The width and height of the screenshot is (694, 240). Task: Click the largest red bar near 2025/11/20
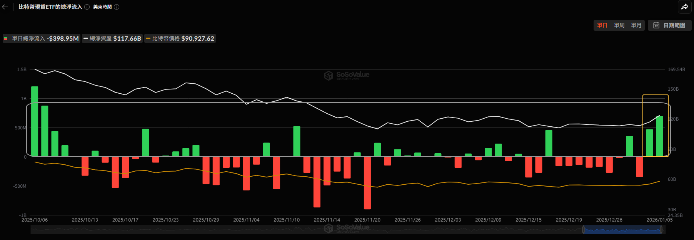(x=367, y=183)
